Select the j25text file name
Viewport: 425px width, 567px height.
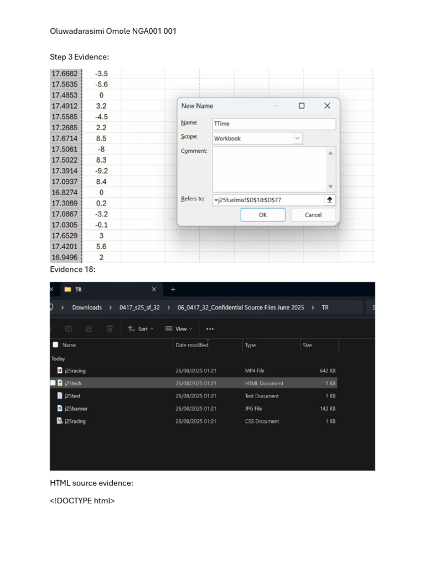[72, 396]
